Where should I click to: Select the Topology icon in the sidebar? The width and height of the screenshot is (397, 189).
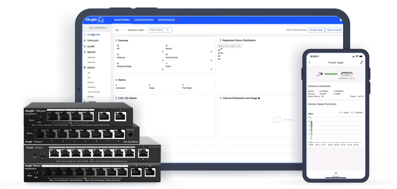(x=85, y=41)
